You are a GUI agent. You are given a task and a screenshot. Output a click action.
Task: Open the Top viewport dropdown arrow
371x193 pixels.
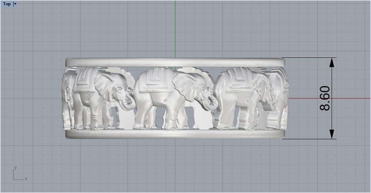[x=15, y=4]
